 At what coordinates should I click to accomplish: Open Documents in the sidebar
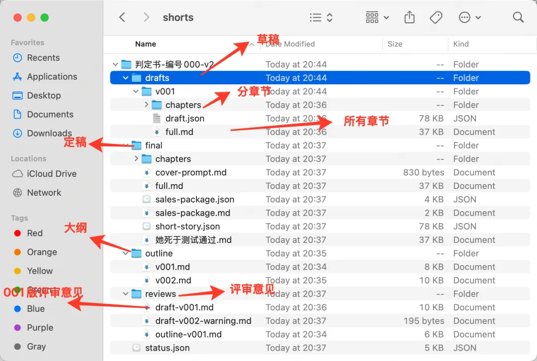pos(43,114)
